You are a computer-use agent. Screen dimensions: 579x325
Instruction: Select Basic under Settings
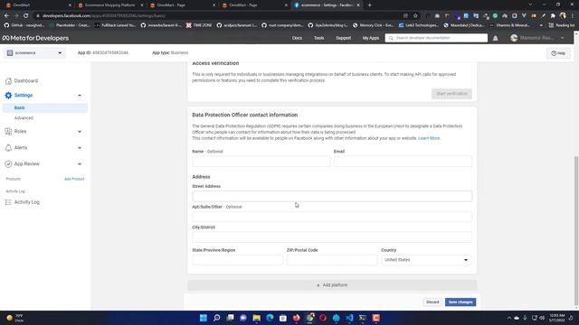45,107
